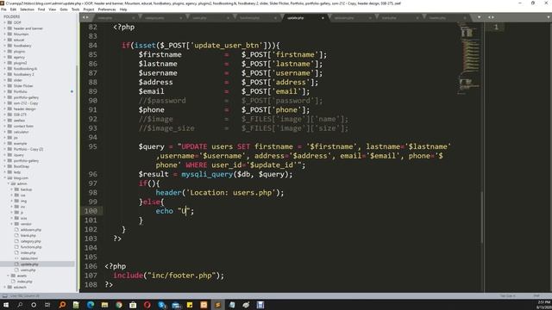This screenshot has height=310, width=552.
Task: Toggle the side bar status bar icon
Action: (x=4, y=296)
